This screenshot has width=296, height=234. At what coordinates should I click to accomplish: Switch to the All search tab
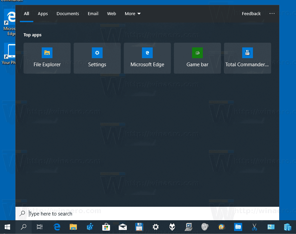click(27, 14)
